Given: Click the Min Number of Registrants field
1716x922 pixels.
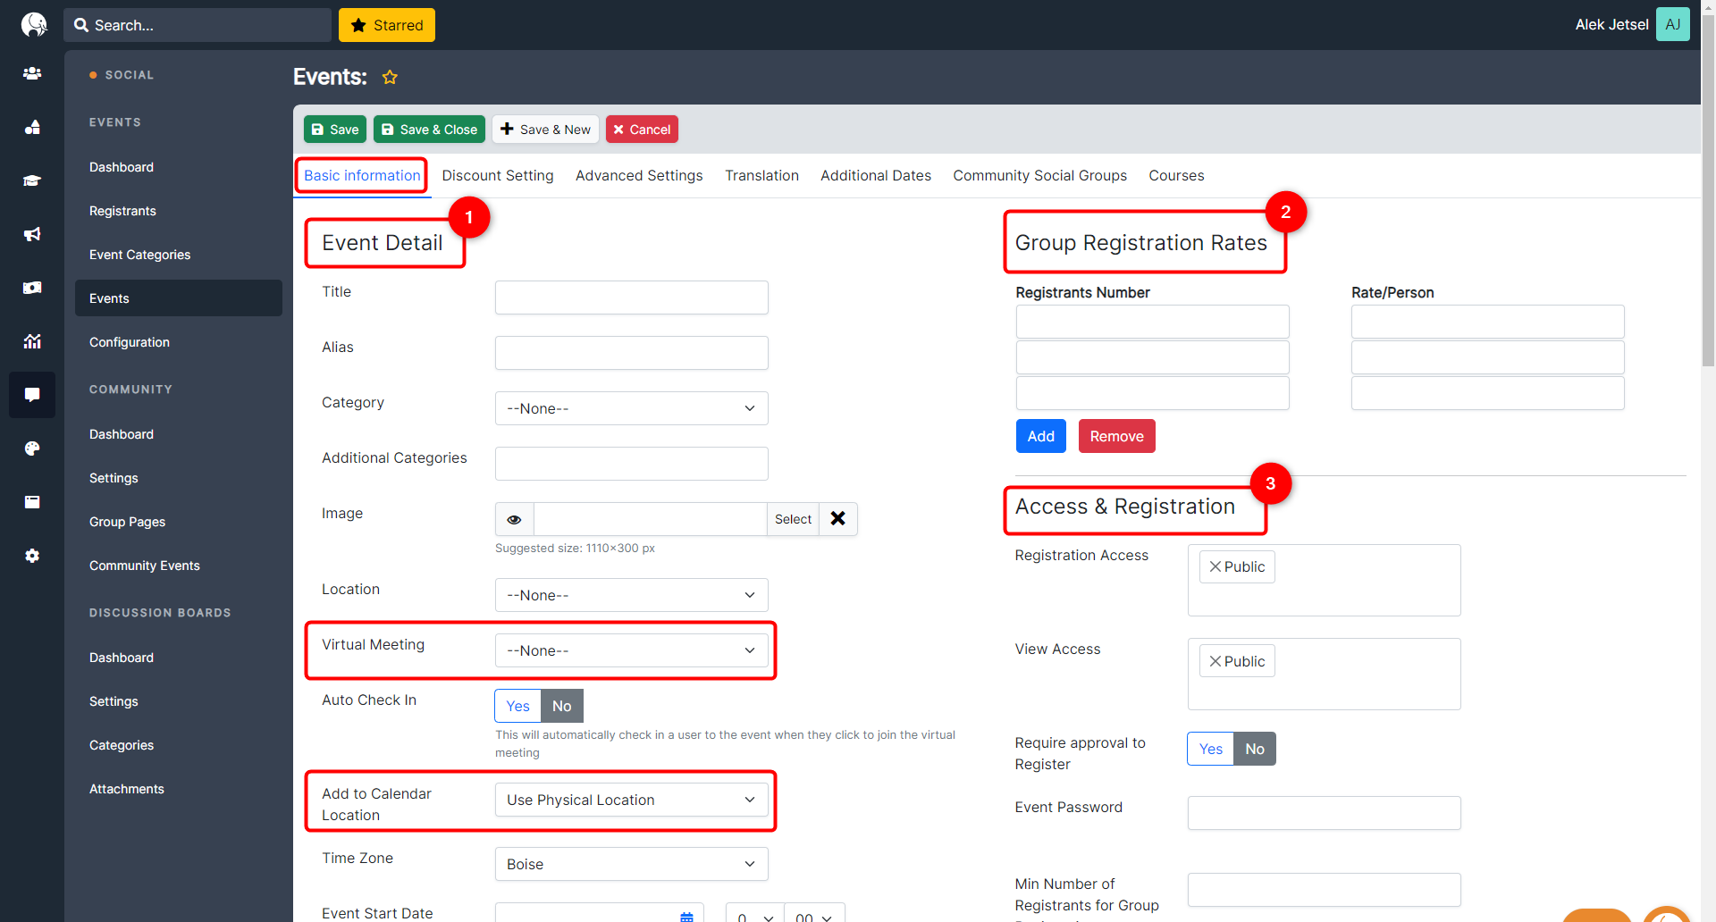Looking at the screenshot, I should 1324,890.
